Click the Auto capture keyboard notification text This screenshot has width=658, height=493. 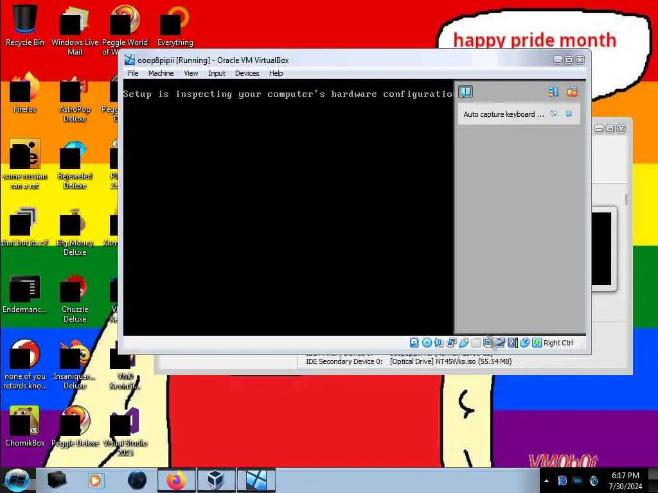point(503,114)
